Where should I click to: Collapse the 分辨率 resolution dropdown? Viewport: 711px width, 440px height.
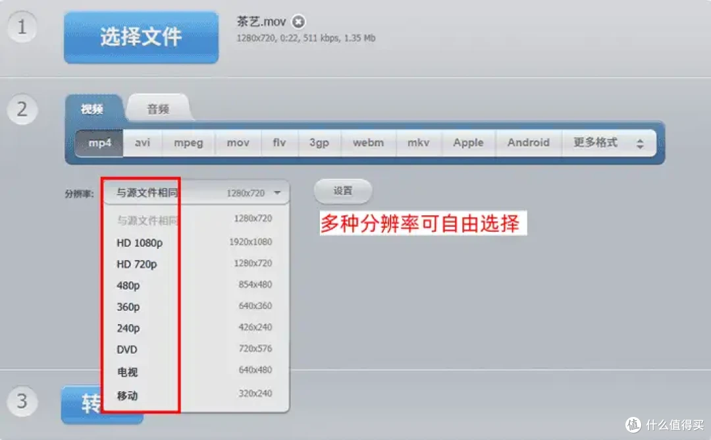click(x=196, y=193)
